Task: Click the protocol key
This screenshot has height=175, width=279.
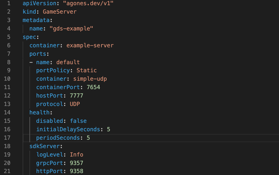Action: coord(50,104)
